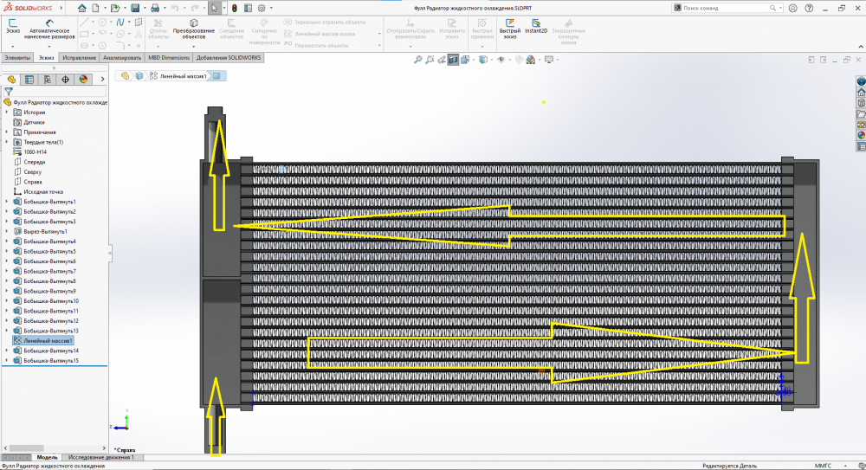Click Previous View icon in heads-up toolbar
Viewport: 866px width, 470px height.
click(x=442, y=60)
